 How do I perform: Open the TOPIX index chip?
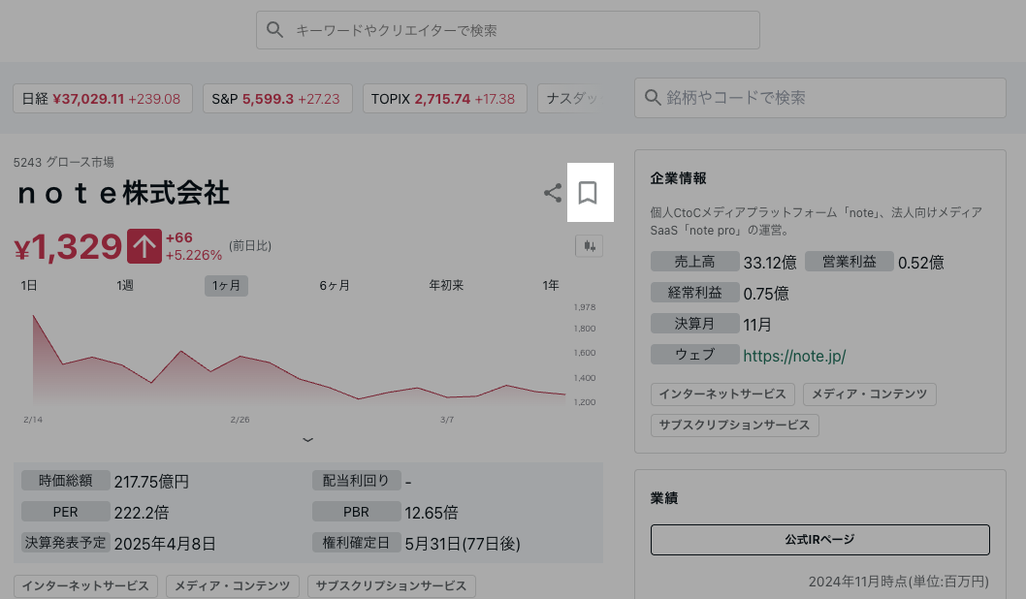coord(444,99)
